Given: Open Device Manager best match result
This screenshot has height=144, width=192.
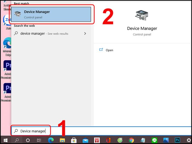Looking at the screenshot, I should [51, 14].
